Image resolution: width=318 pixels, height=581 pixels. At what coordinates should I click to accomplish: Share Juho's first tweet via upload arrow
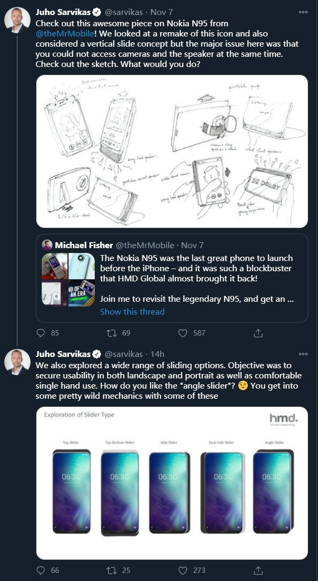pyautogui.click(x=258, y=333)
